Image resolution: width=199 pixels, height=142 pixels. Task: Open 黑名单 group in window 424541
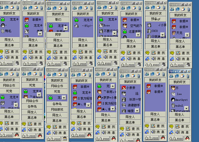(x=82, y=117)
